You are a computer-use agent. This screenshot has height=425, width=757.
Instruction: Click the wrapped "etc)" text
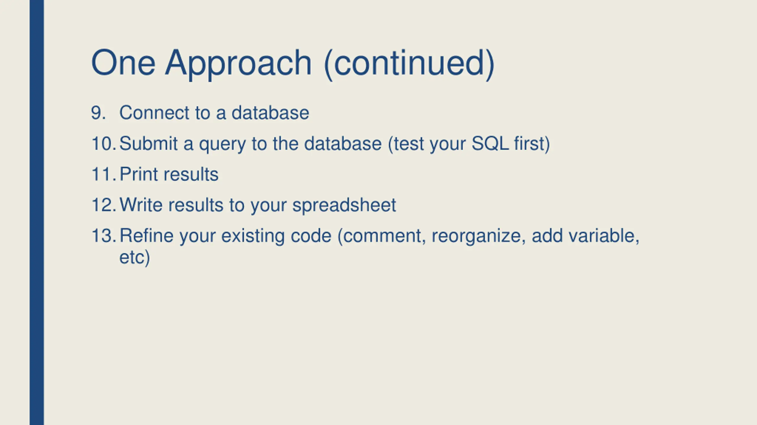[x=135, y=257]
